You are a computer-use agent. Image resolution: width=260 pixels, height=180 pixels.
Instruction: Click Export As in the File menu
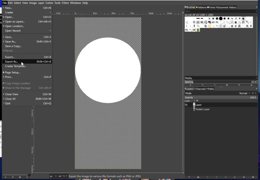27,61
